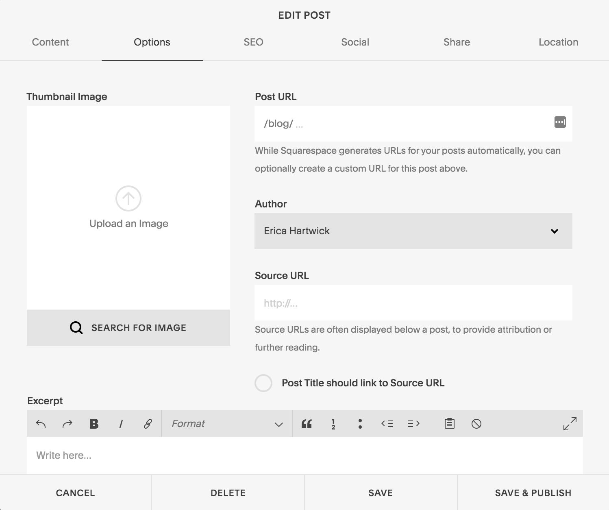Format the excerpt as a blockquote

point(307,423)
